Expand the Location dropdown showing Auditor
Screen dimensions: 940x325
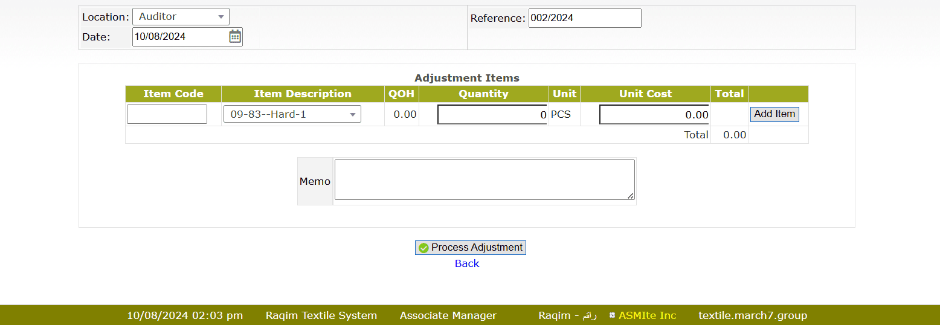[181, 17]
